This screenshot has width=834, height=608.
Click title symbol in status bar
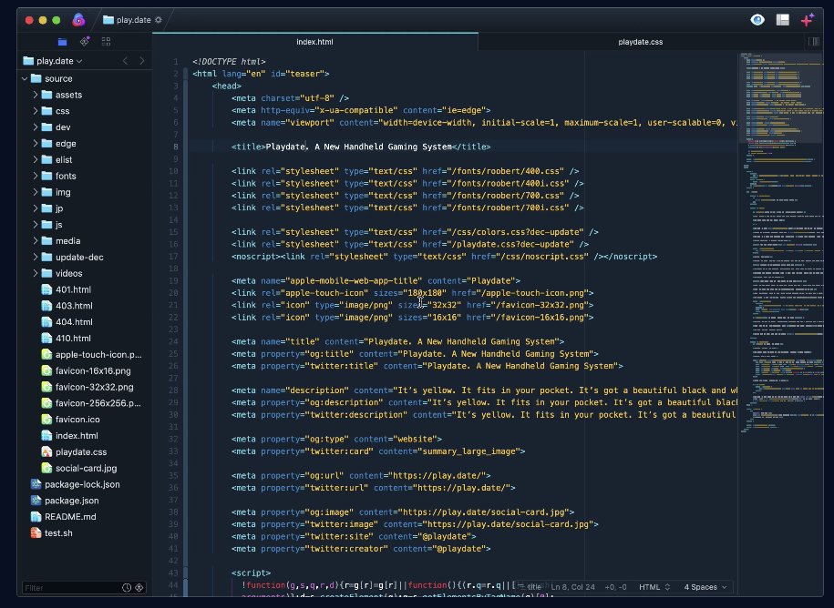[x=530, y=587]
